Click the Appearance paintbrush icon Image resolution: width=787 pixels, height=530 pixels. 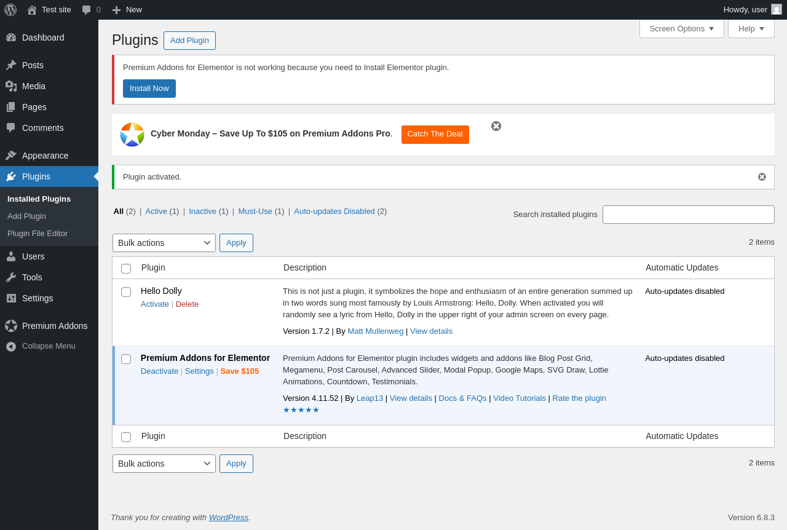click(x=11, y=156)
